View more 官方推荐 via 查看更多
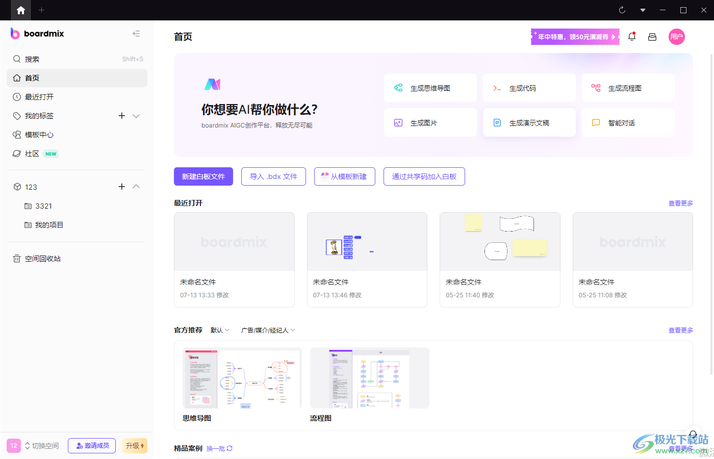The image size is (714, 459). (x=681, y=330)
